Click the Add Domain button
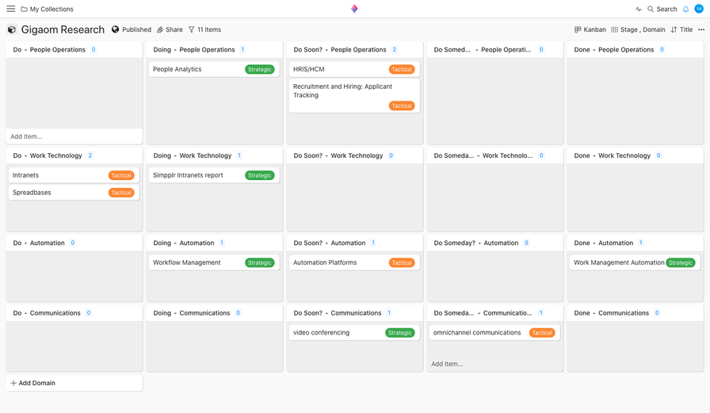Viewport: 710px width, 413px height. click(x=74, y=383)
